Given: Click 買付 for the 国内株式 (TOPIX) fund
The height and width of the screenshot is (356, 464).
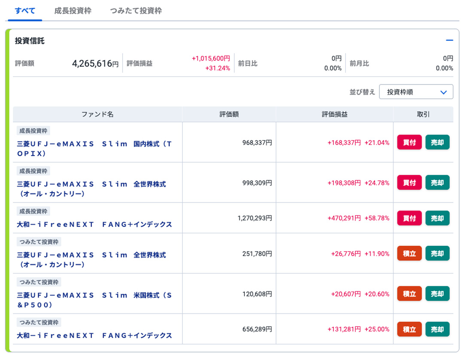Looking at the screenshot, I should click(409, 142).
